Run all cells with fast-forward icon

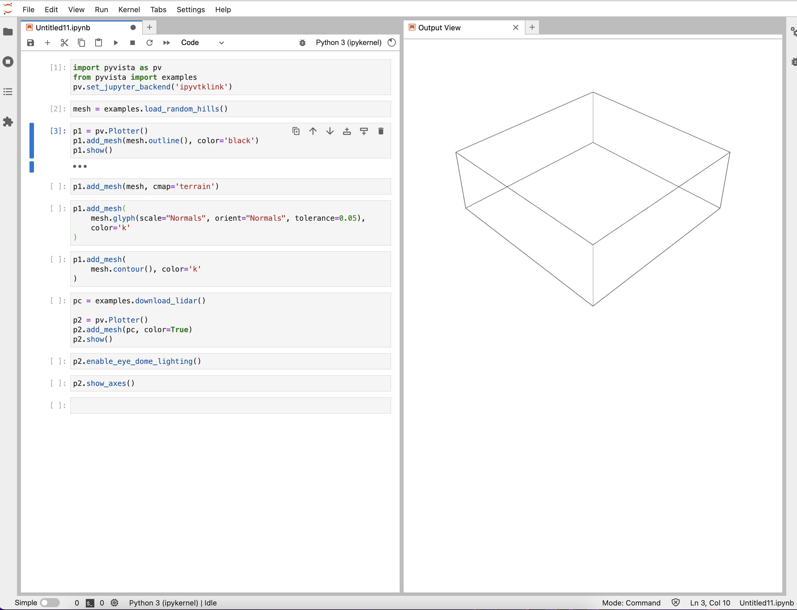167,42
